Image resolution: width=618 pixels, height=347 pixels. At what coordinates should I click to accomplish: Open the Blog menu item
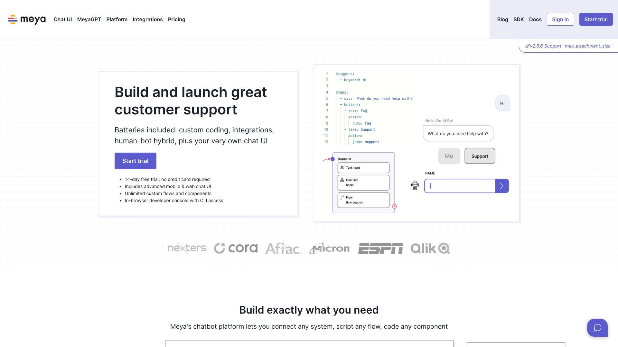502,19
